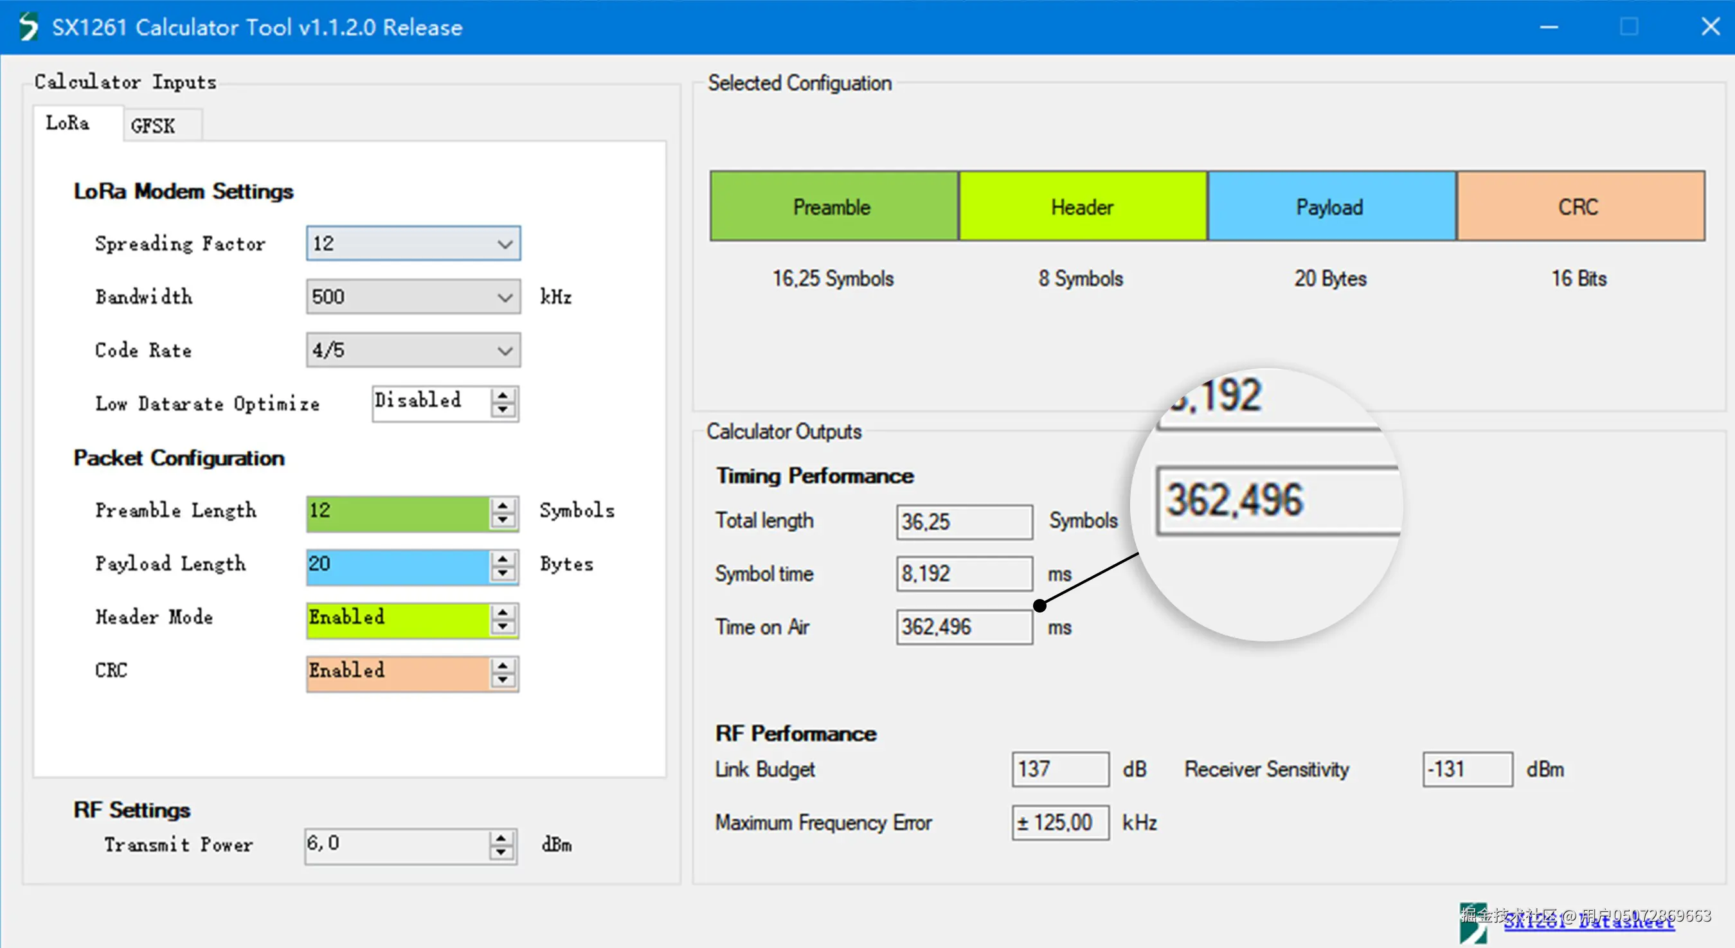Image resolution: width=1735 pixels, height=948 pixels.
Task: Switch to the GFSK tab
Action: 153,126
